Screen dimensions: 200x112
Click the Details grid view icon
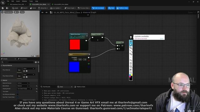[36, 62]
